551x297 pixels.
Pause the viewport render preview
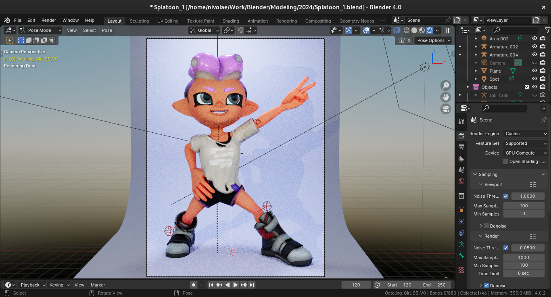pyautogui.click(x=447, y=30)
